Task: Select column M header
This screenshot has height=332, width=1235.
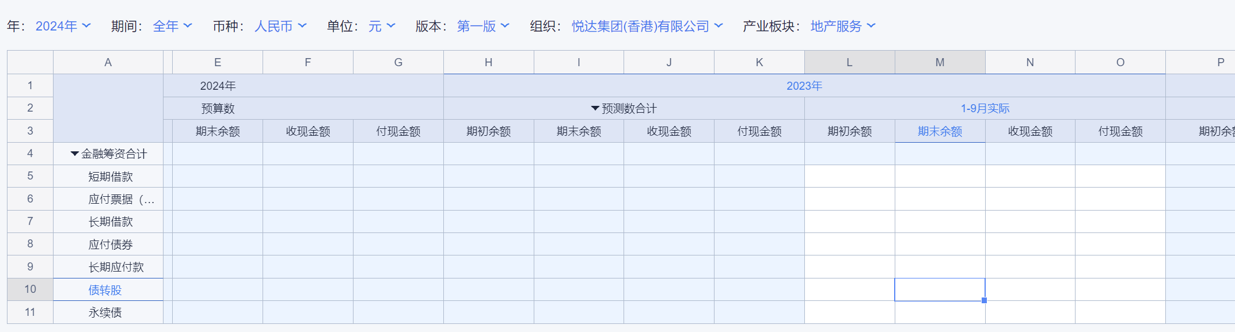Action: (940, 62)
